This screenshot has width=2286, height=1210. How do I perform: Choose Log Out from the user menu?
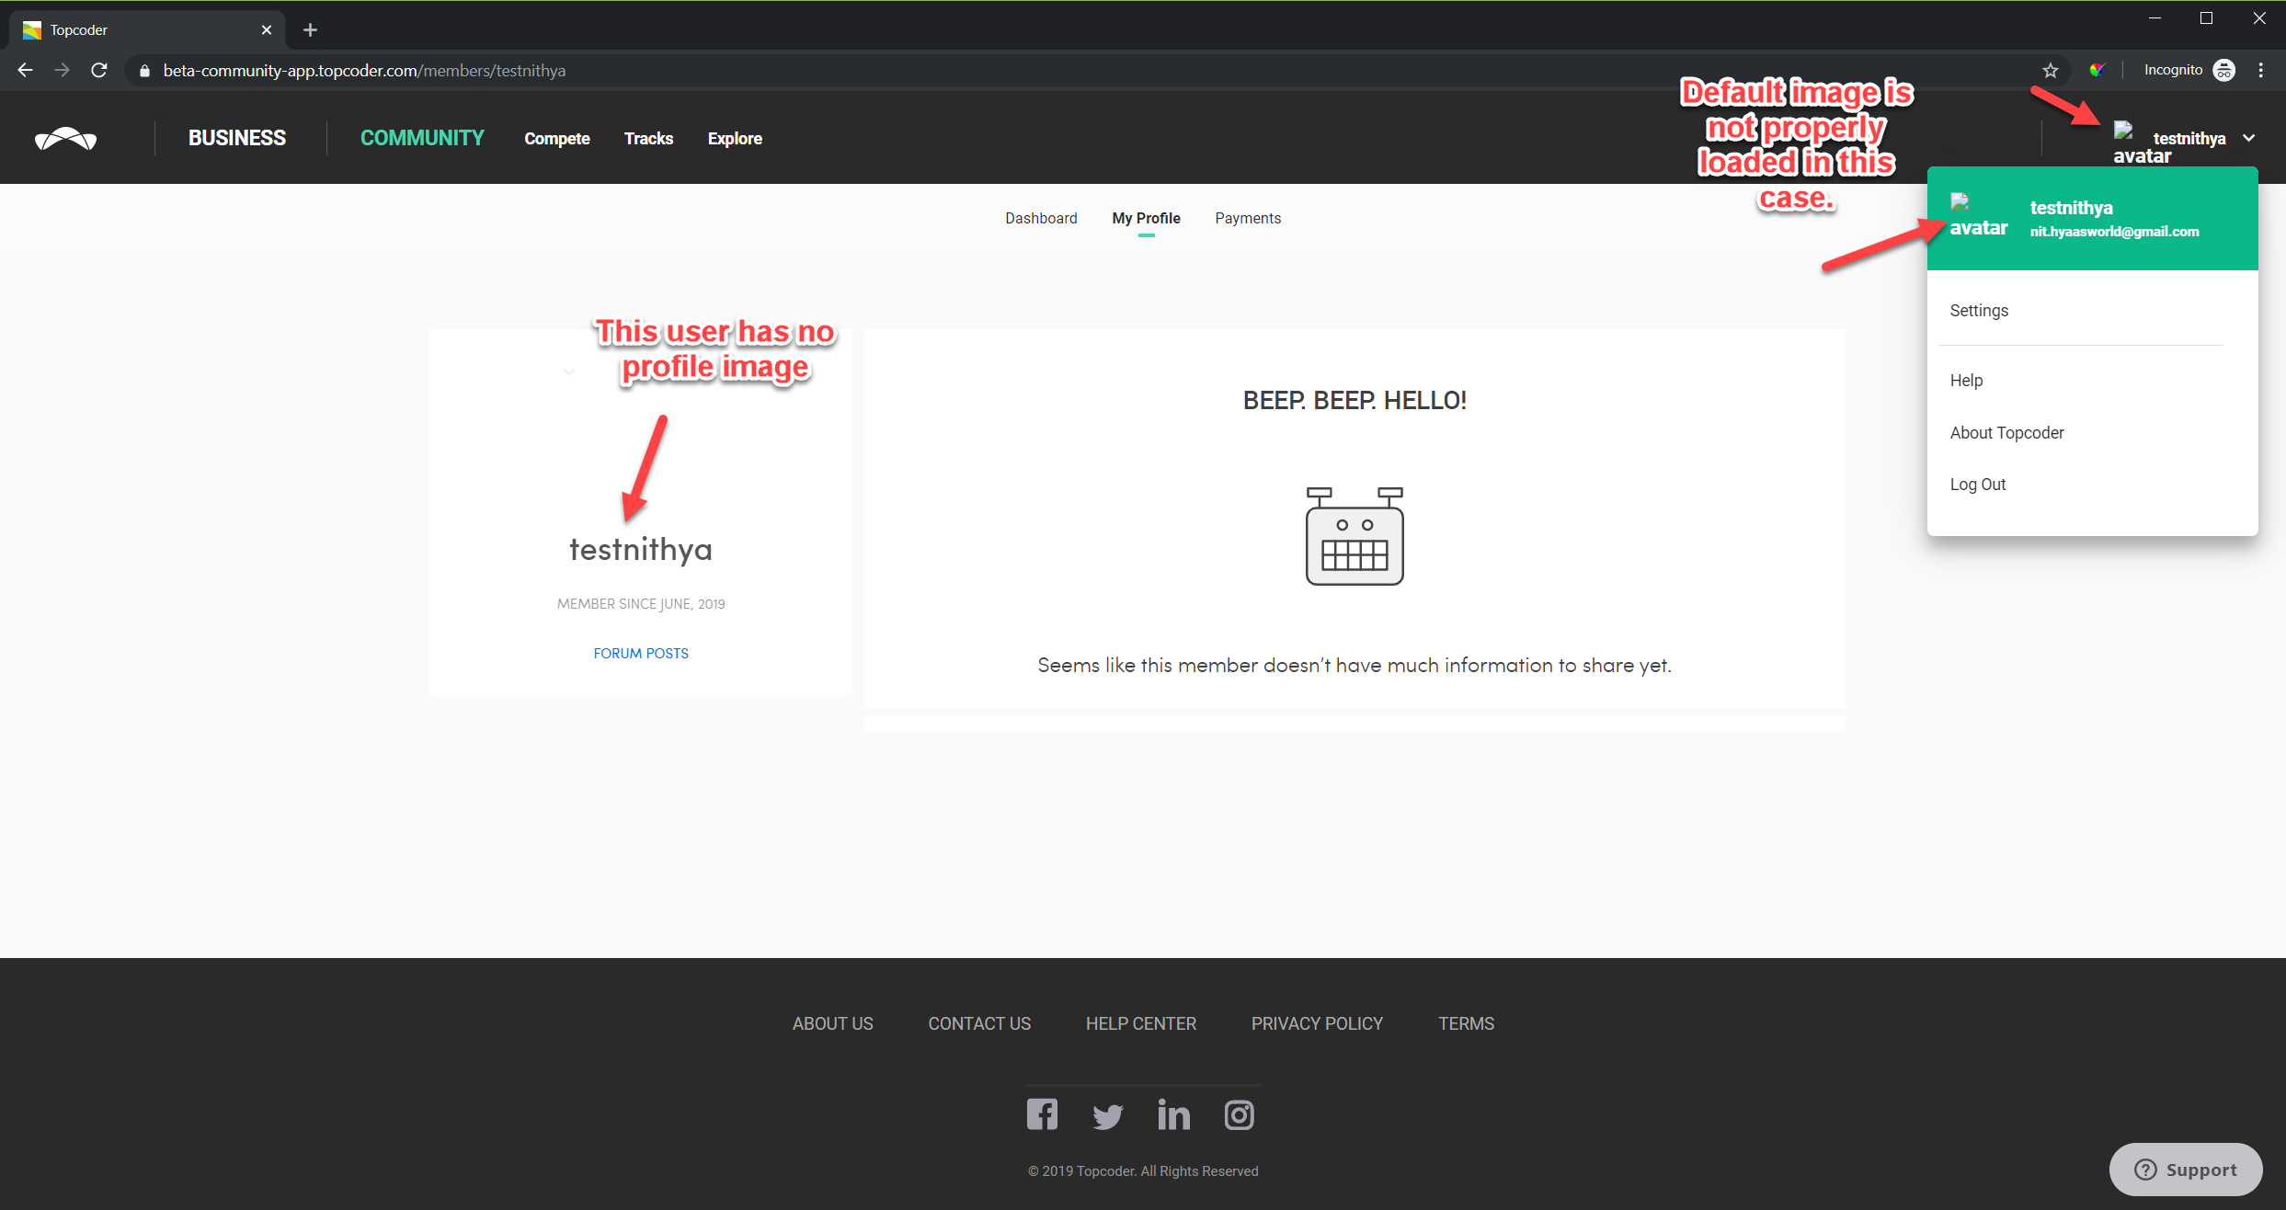[1977, 485]
